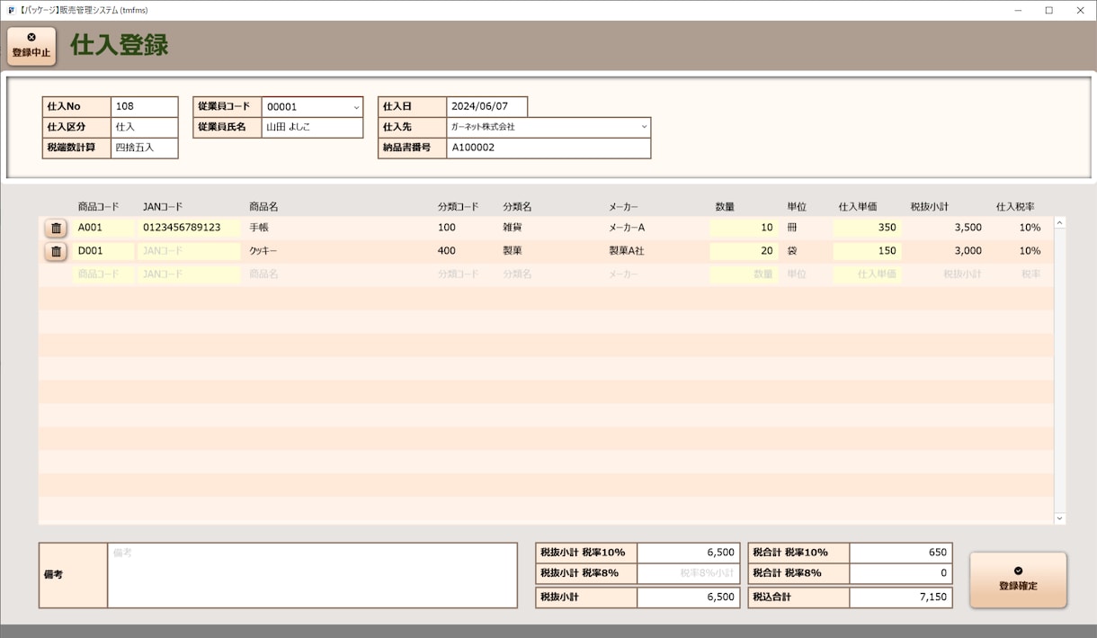Viewport: 1097px width, 638px height.
Task: Confirm registration with 登録確定 button
Action: [x=1018, y=580]
